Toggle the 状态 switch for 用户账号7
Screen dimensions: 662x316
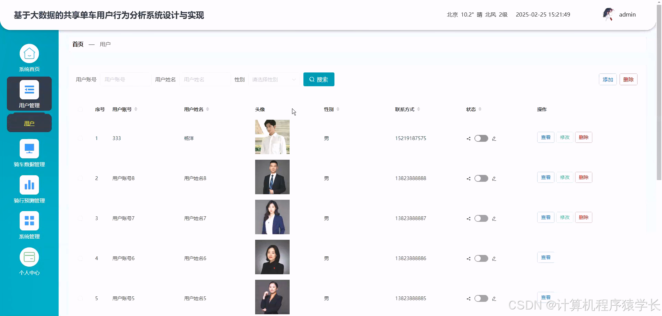(481, 218)
